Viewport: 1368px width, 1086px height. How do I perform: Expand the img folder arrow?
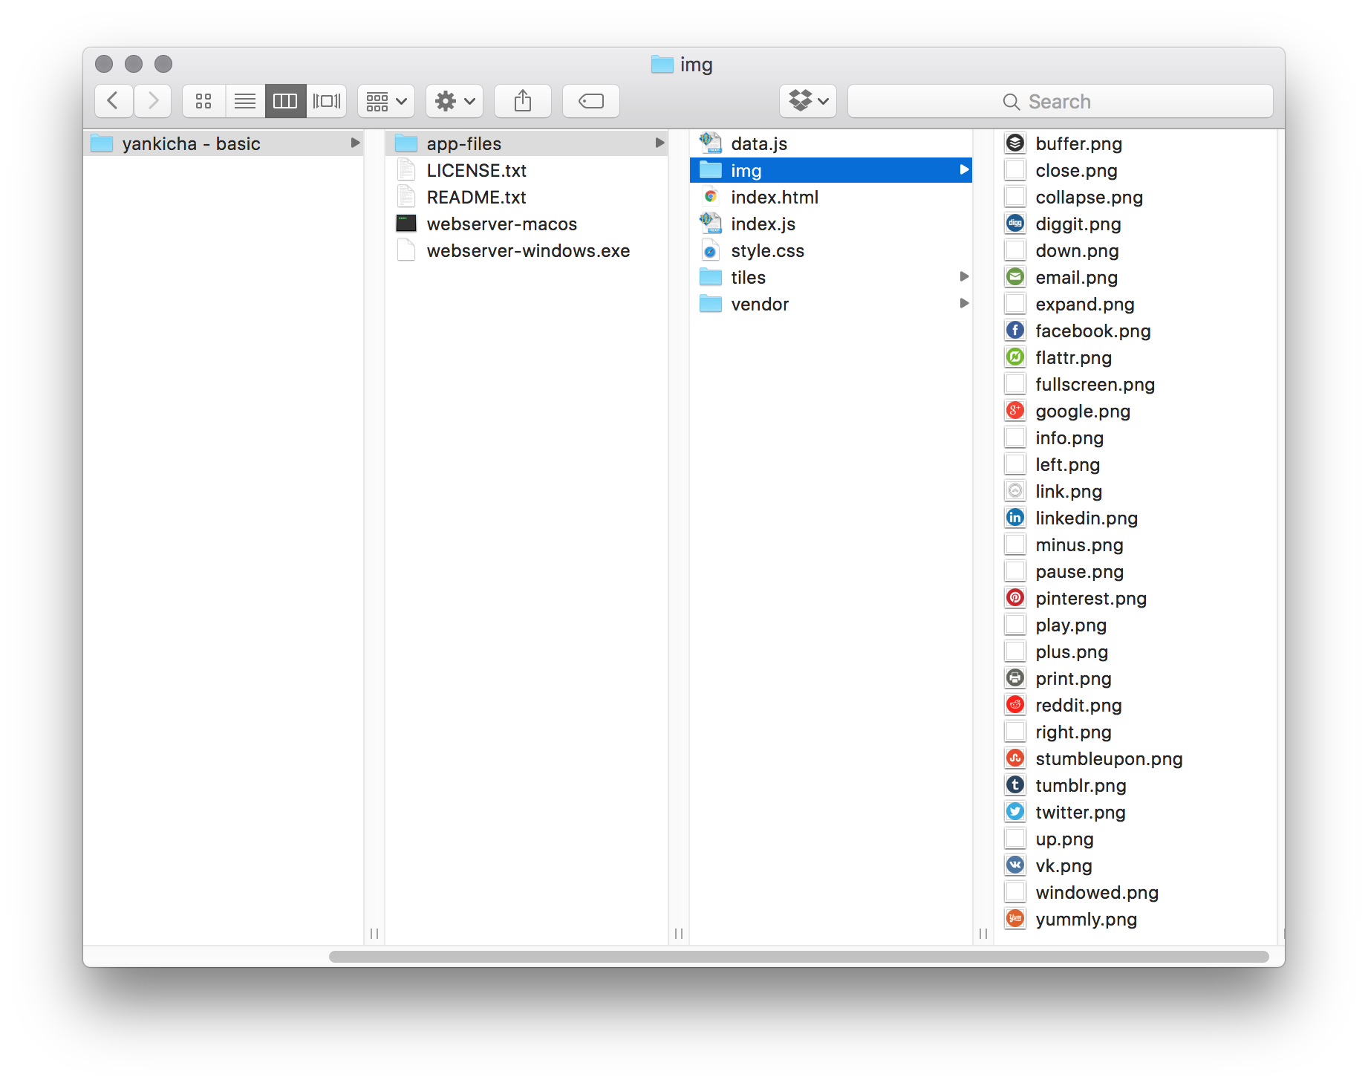coord(964,169)
